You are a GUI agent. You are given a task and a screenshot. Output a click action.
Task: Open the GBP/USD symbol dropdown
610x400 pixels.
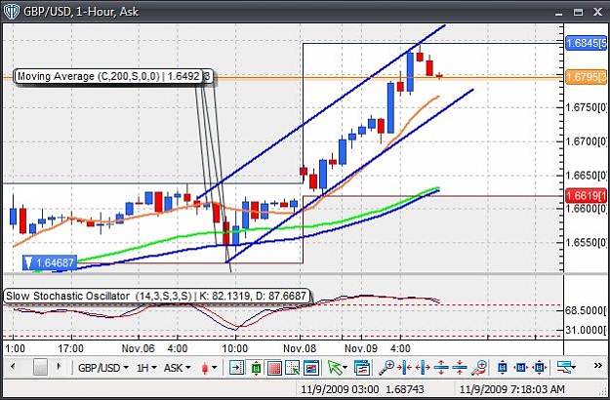[103, 368]
